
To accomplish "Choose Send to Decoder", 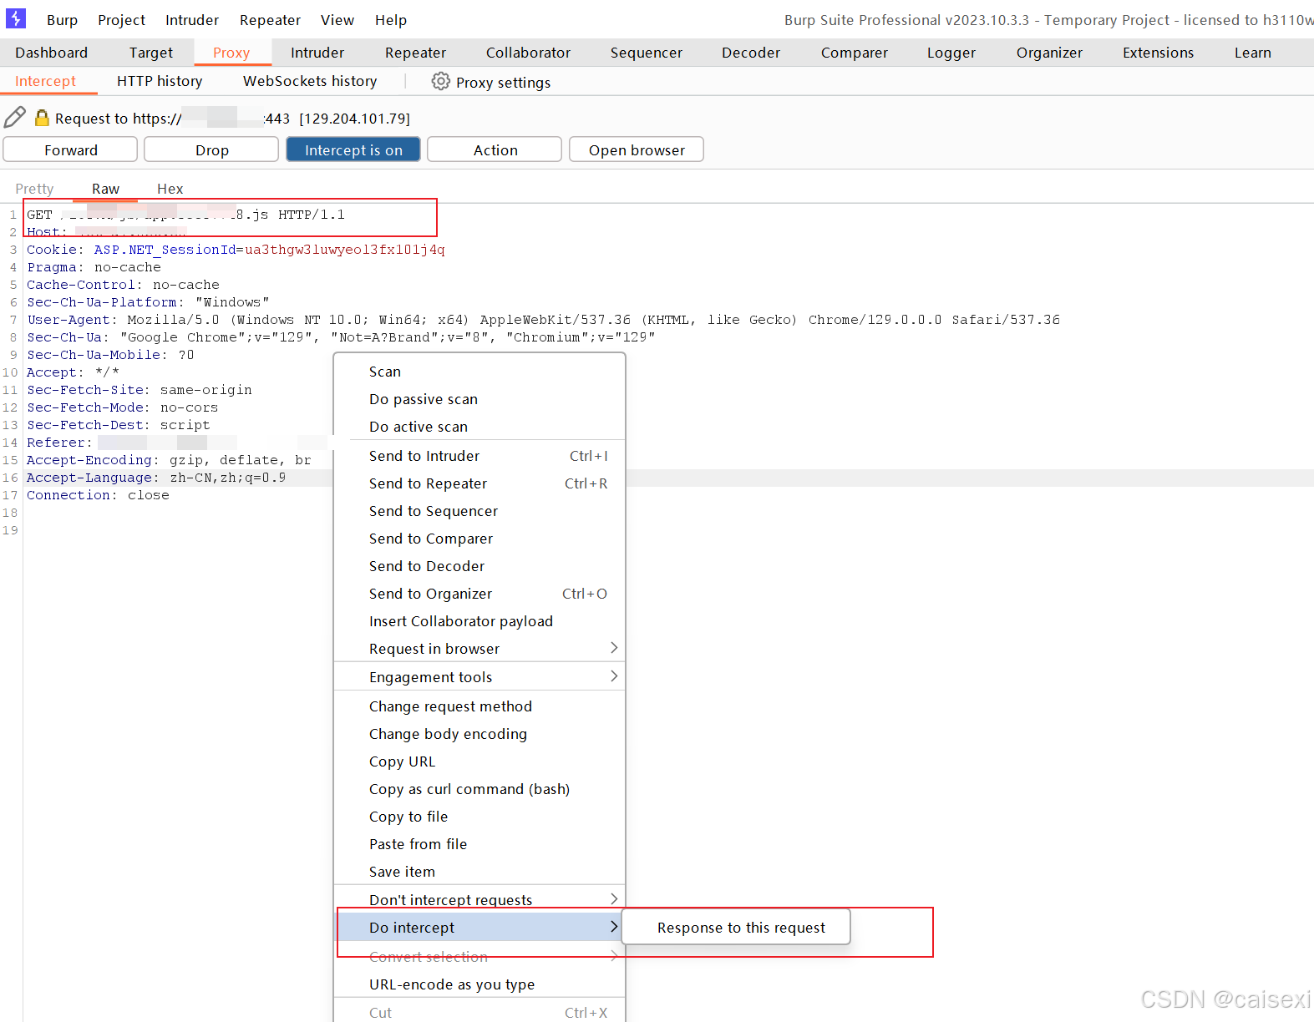I will (x=479, y=566).
